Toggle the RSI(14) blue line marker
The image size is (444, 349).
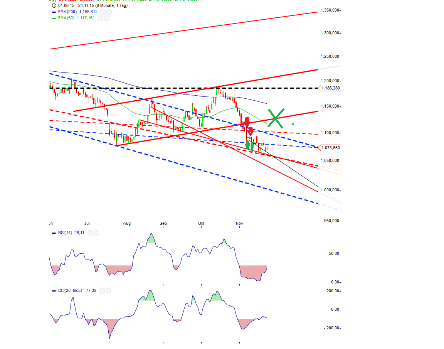pos(54,233)
